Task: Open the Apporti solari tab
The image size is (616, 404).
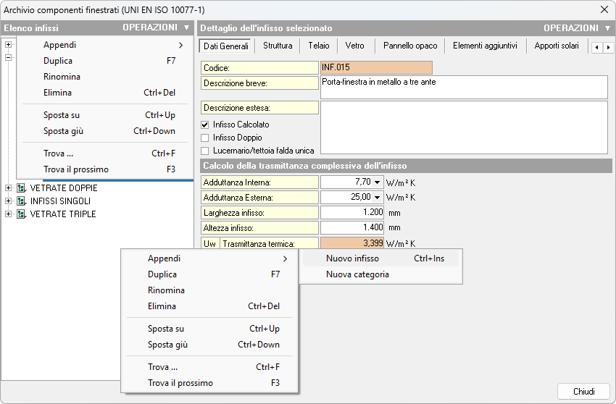Action: (x=557, y=46)
